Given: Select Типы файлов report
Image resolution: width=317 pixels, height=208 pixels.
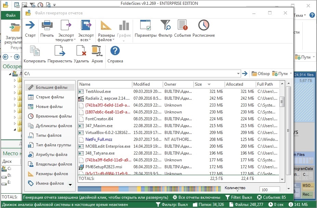Looking at the screenshot, I should click(x=50, y=135).
